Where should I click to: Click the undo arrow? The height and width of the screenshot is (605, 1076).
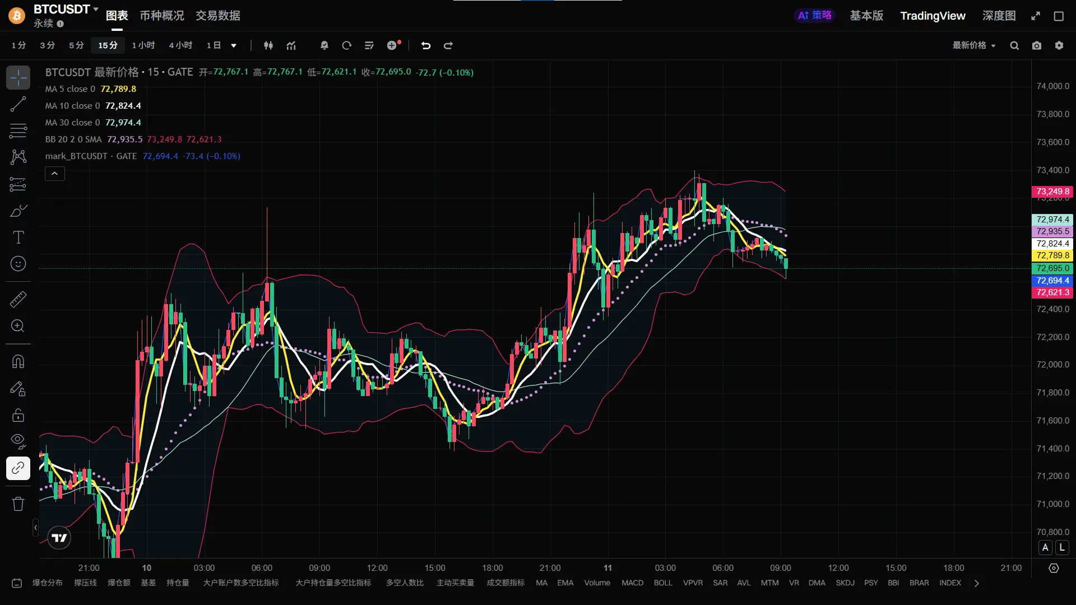pos(426,45)
